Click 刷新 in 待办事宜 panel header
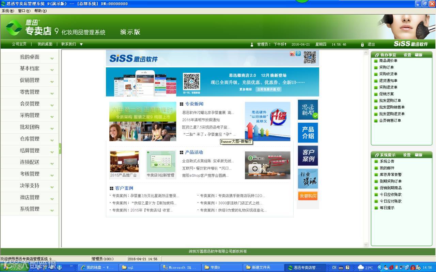Image resolution: width=436 pixels, height=272 pixels. click(419, 55)
